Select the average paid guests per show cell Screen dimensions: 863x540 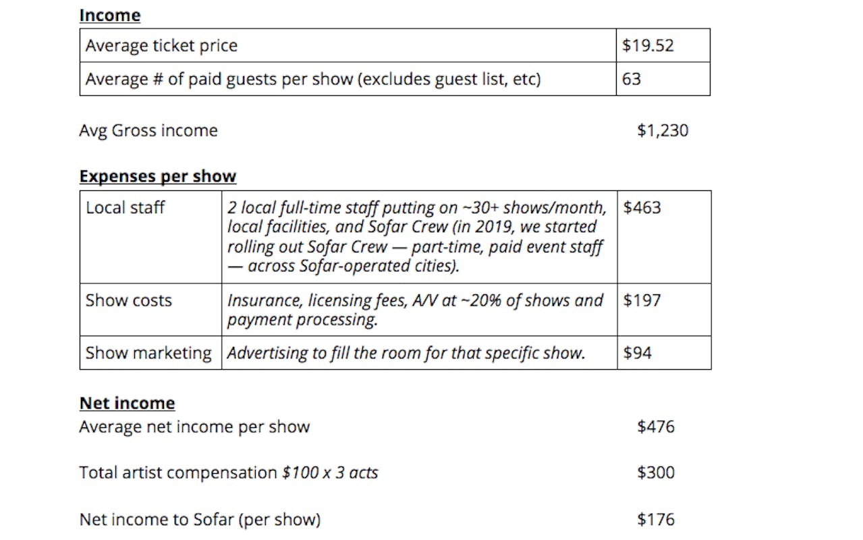click(x=347, y=79)
